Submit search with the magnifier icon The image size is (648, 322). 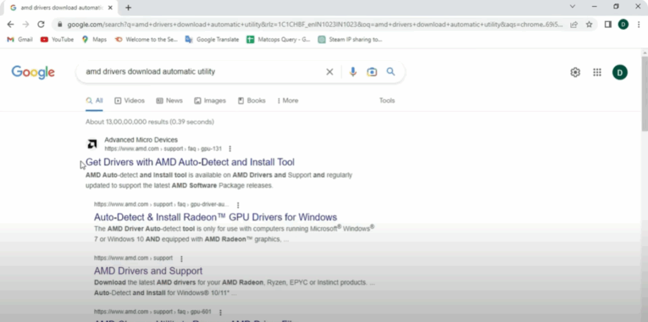coord(390,72)
